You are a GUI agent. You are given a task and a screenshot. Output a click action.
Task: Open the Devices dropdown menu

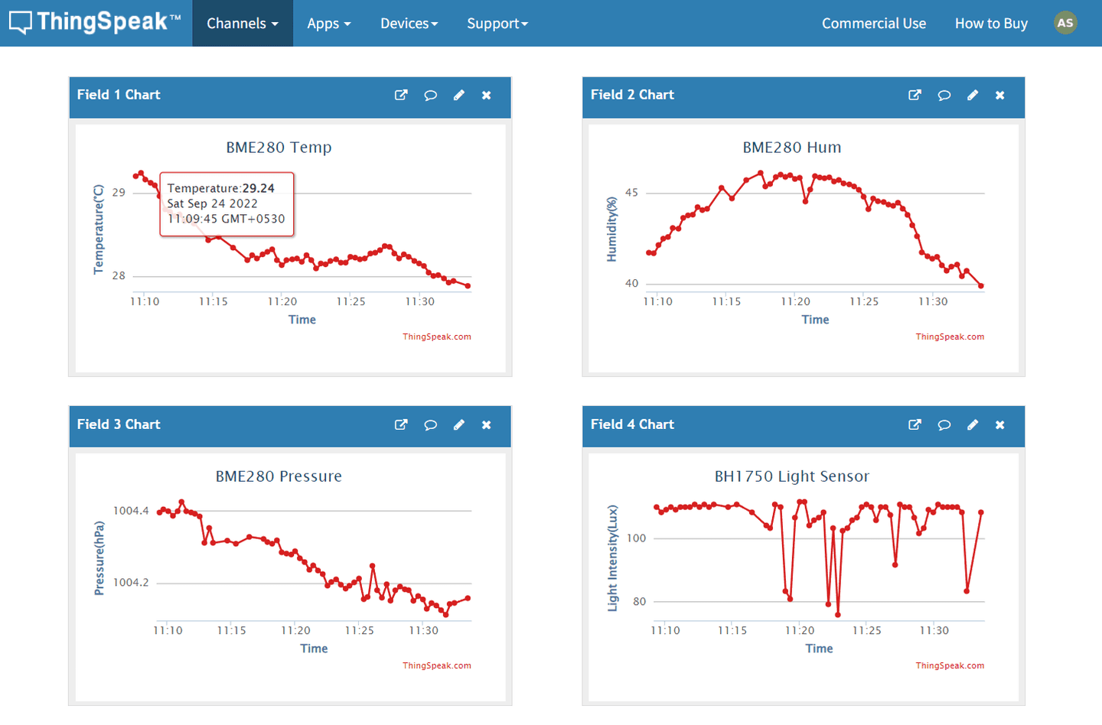(x=409, y=23)
